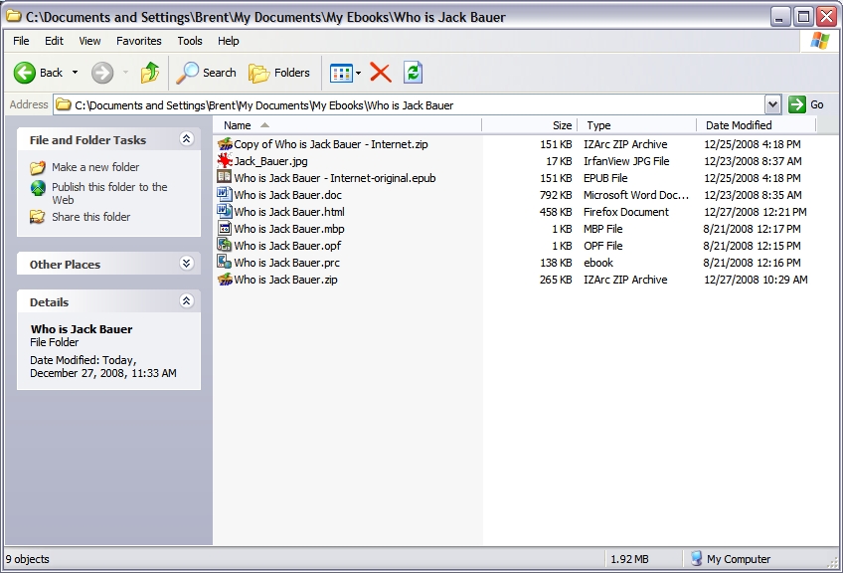Click the Make a new folder link
The height and width of the screenshot is (573, 843).
[95, 167]
